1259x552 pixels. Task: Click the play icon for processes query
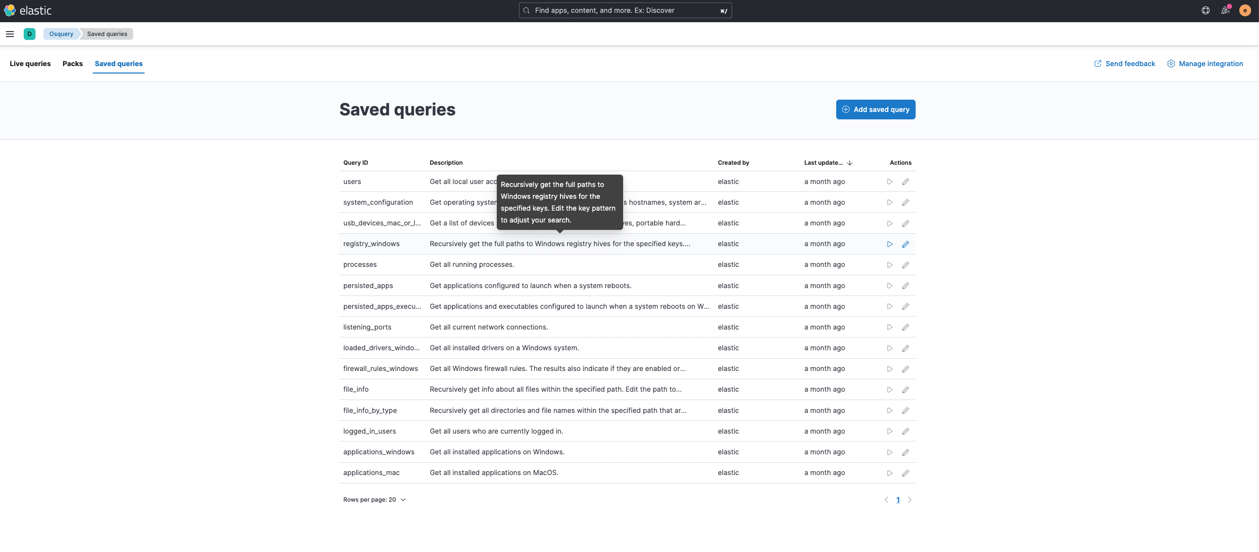click(x=889, y=265)
